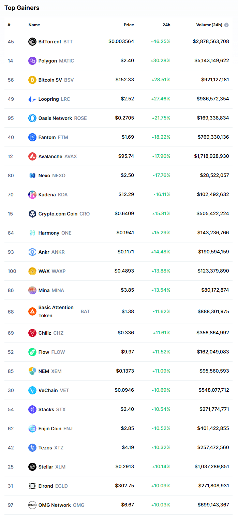Open the Crypto.com Coin link
The image size is (238, 516).
58,214
